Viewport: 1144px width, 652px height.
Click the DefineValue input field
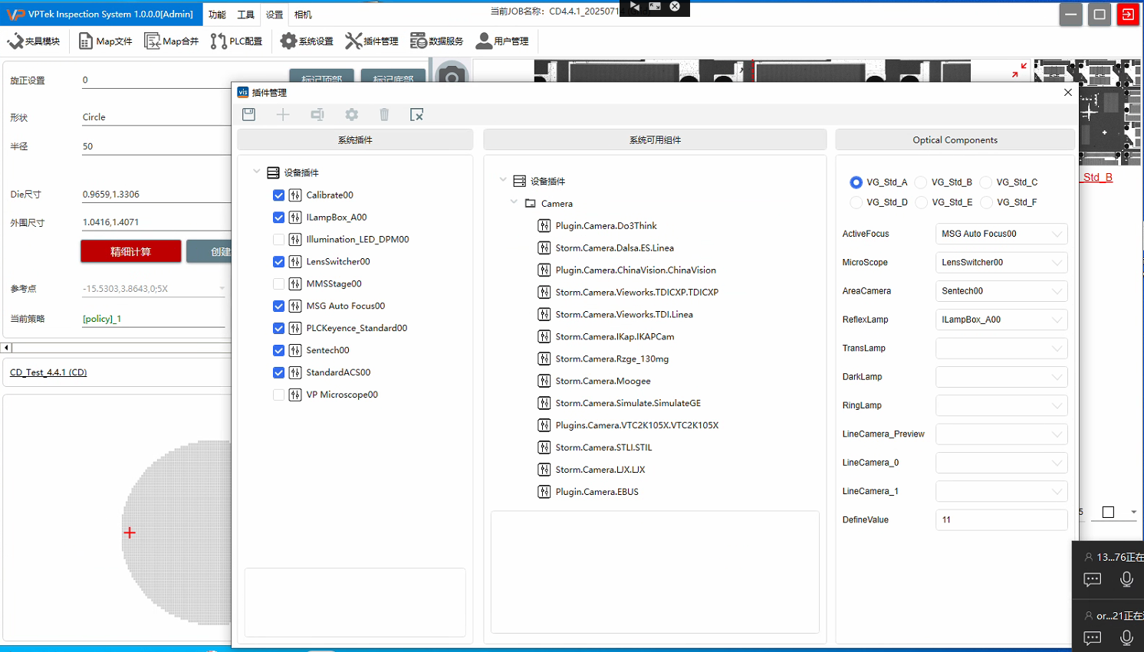(1001, 519)
